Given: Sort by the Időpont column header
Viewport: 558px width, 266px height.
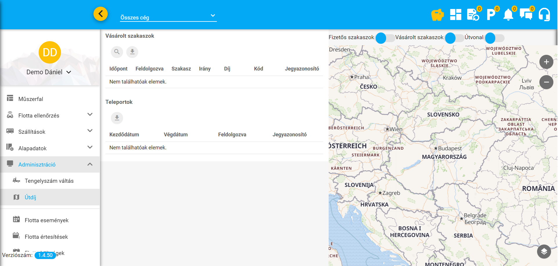Looking at the screenshot, I should pyautogui.click(x=118, y=69).
